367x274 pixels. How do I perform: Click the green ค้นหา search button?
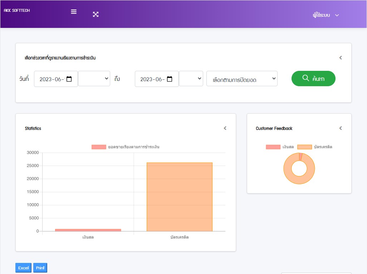coord(313,79)
